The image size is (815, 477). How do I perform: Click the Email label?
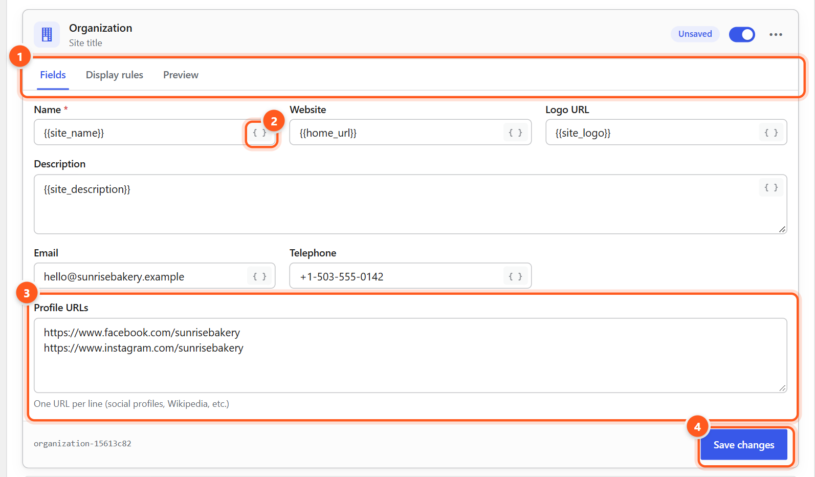(x=46, y=253)
